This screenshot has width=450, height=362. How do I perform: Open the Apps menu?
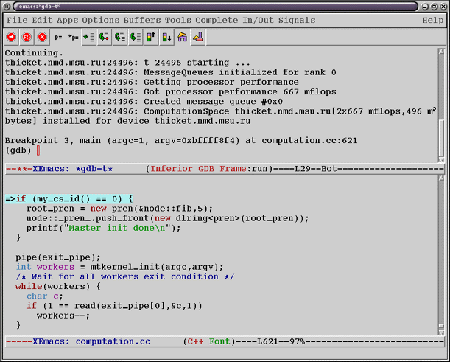68,20
